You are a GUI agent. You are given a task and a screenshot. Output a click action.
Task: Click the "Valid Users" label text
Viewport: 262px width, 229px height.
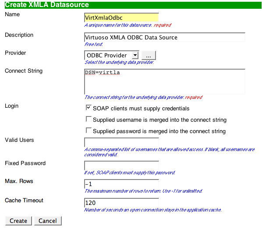(x=19, y=140)
